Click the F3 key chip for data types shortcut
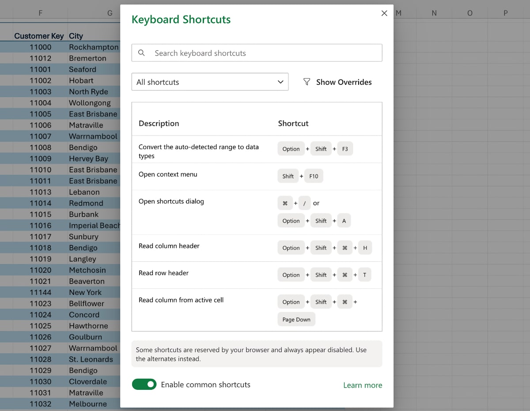This screenshot has width=530, height=411. [345, 149]
